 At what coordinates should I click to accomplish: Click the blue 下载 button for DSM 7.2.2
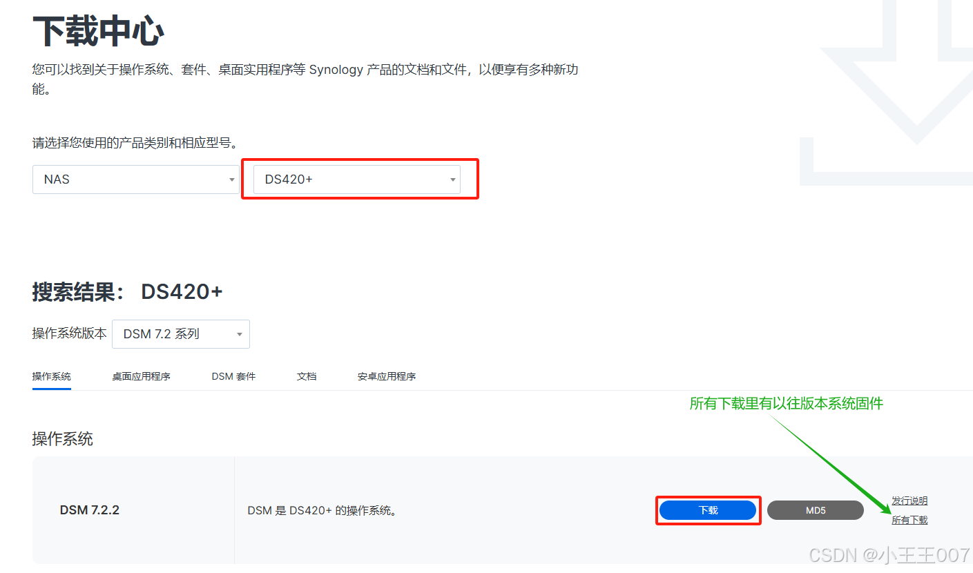pos(708,510)
